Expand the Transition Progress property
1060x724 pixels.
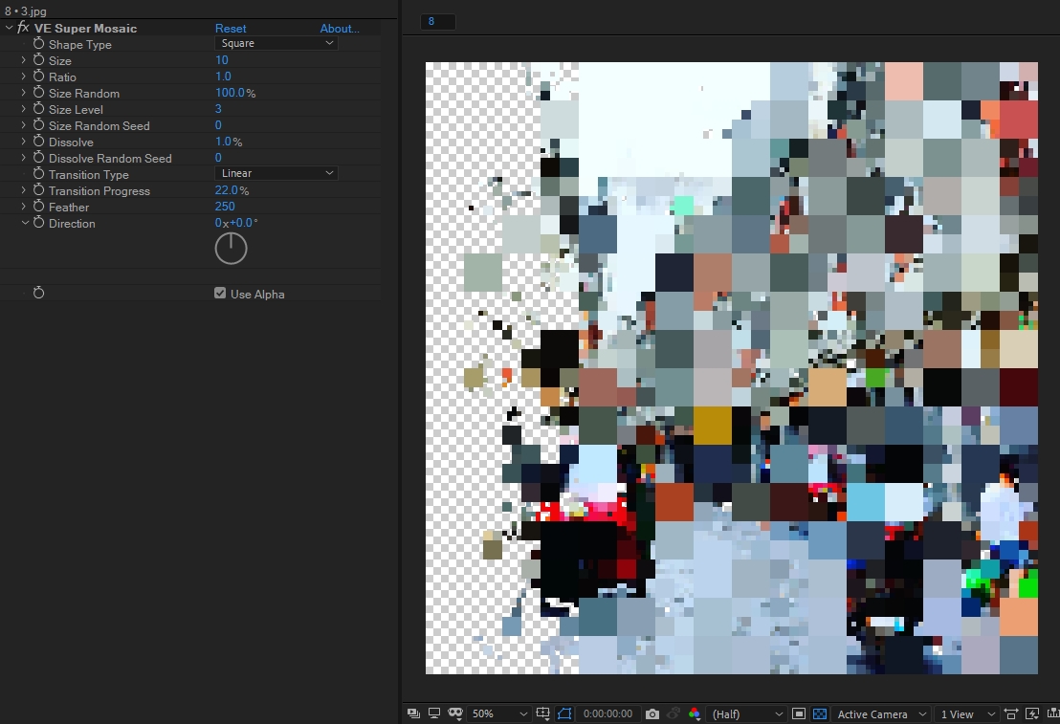tap(24, 190)
